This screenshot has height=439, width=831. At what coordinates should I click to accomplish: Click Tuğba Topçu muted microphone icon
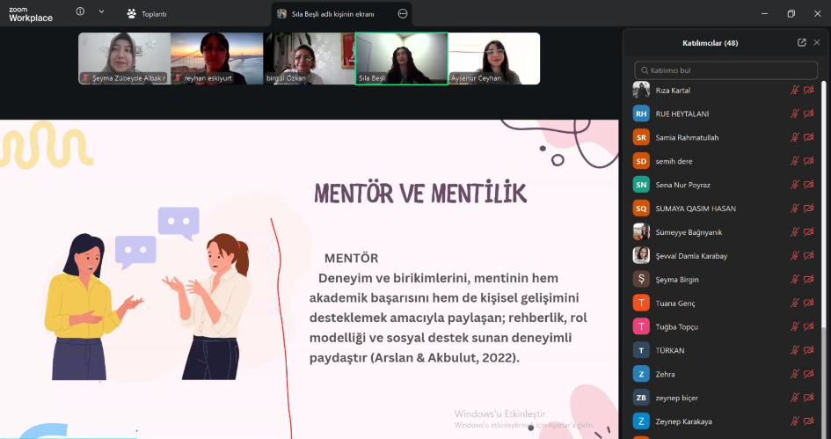(794, 326)
